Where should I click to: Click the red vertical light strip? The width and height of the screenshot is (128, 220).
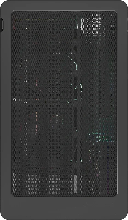click(x=37, y=119)
